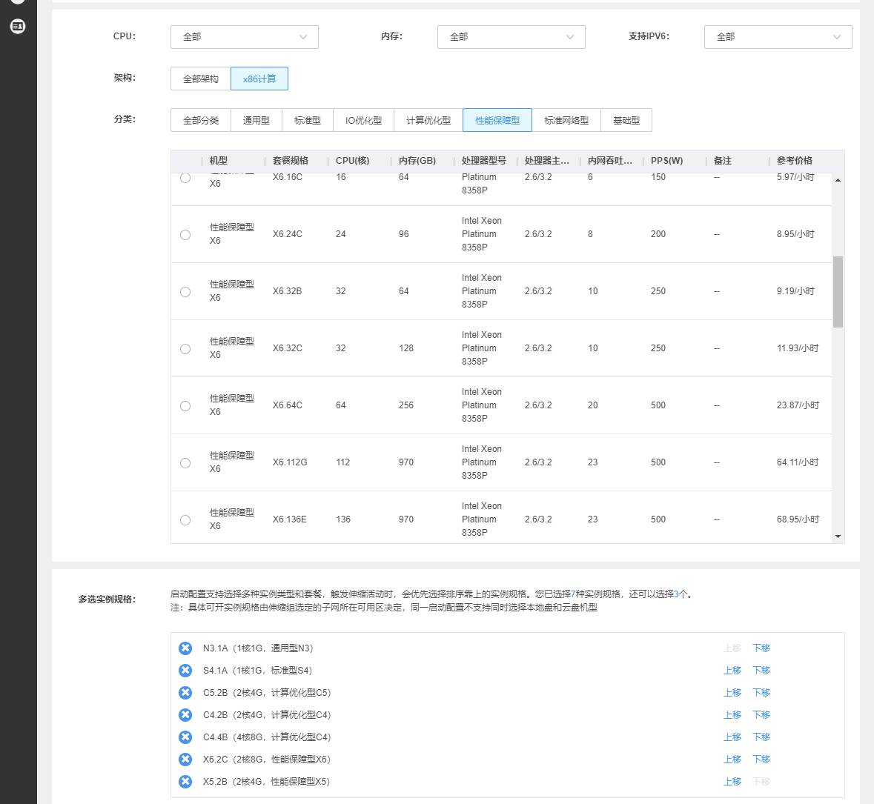Screen dimensions: 874x804
Task: Click the sidebar ID card icon
Action: (18, 27)
